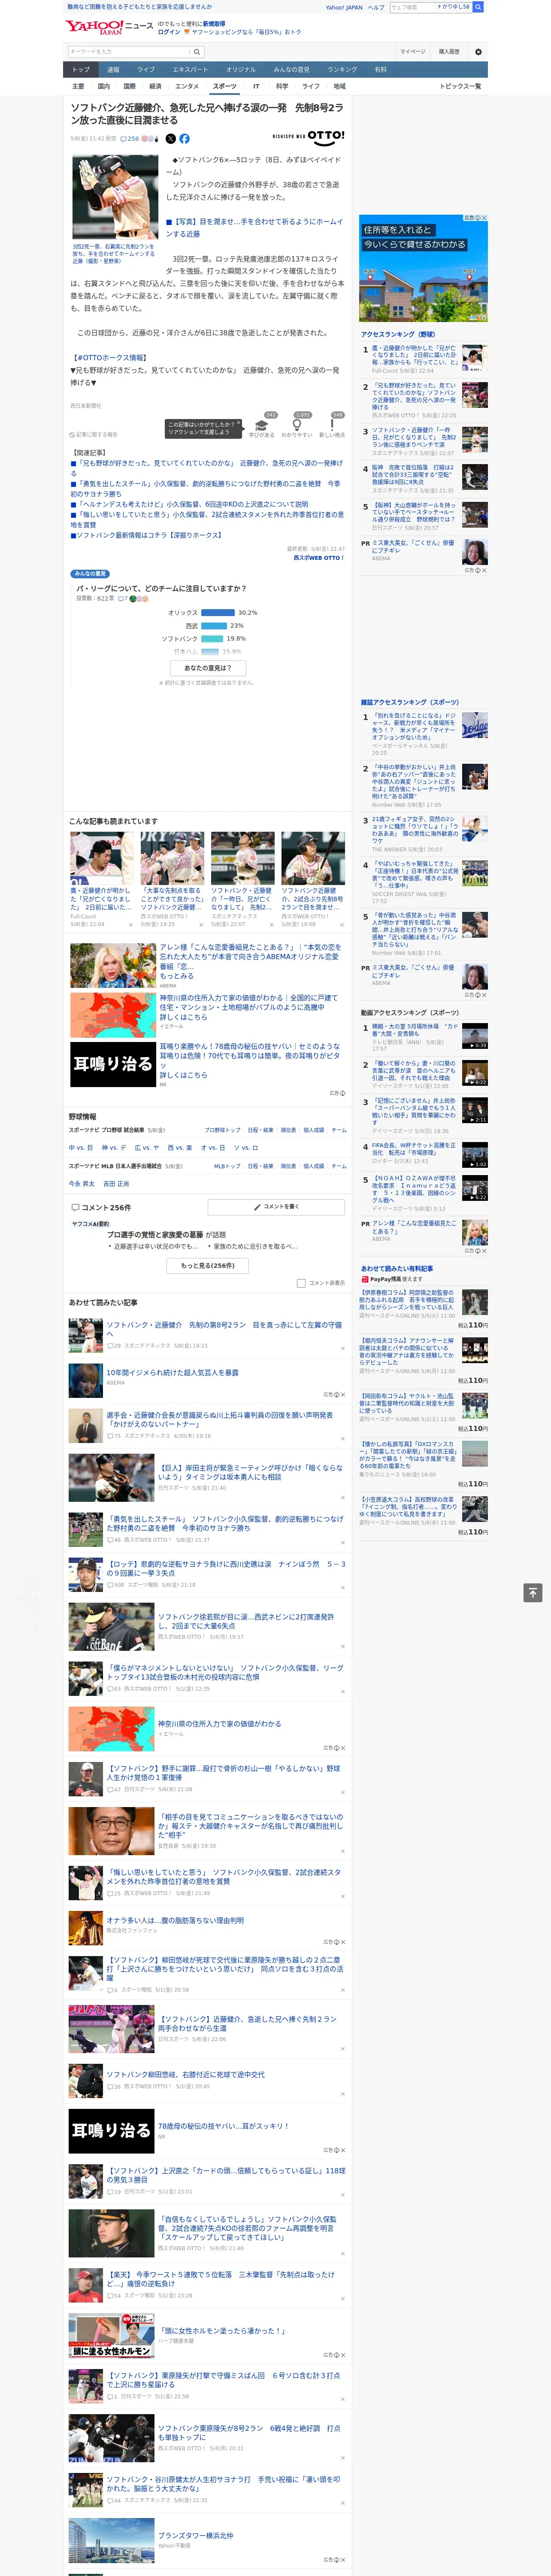Viewport: 551px width, 2576px height.
Task: Open settings via the gear icon
Action: (x=478, y=52)
